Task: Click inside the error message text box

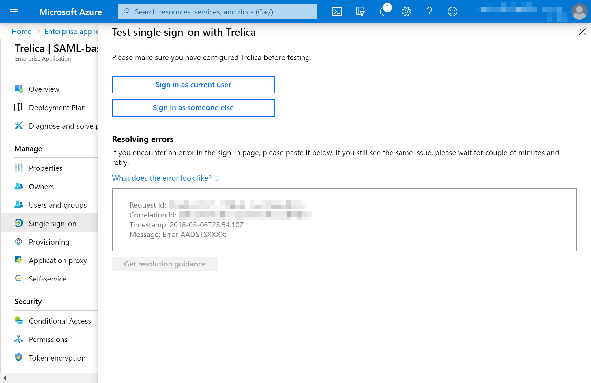Action: 344,219
